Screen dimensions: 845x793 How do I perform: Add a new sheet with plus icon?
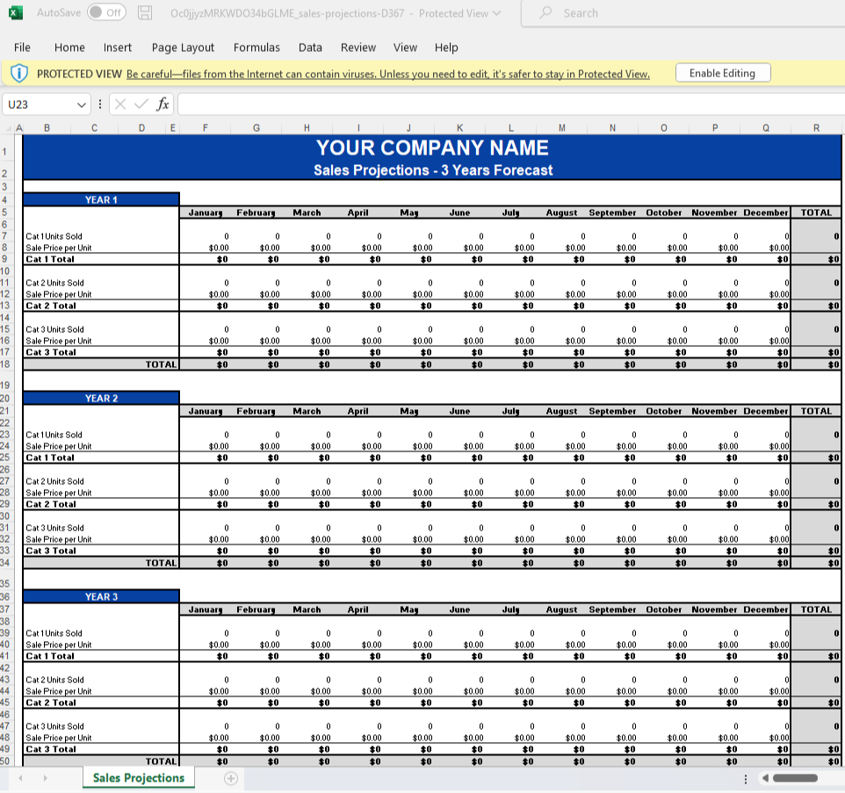[x=231, y=778]
